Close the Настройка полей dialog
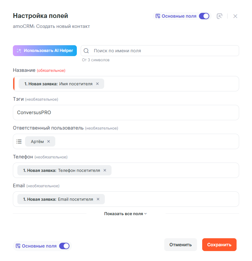The height and width of the screenshot is (261, 252). pyautogui.click(x=235, y=16)
